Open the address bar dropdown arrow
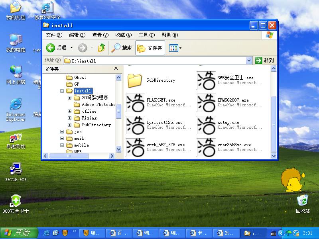The image size is (319, 239). tap(249, 61)
